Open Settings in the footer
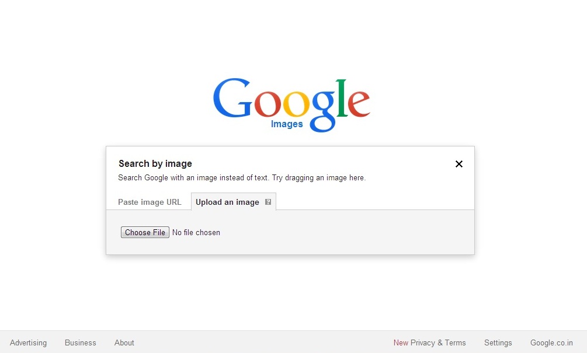The width and height of the screenshot is (587, 353). pos(498,342)
